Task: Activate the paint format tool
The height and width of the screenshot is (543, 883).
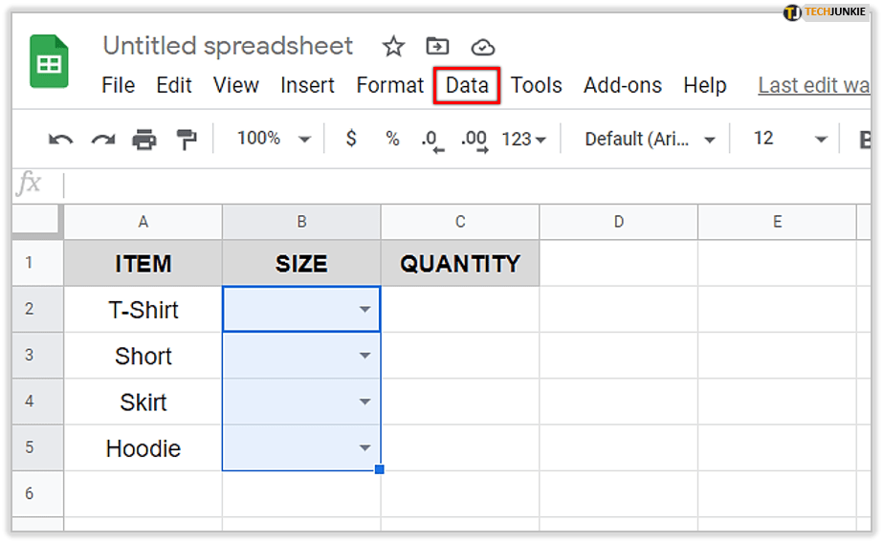Action: [187, 140]
